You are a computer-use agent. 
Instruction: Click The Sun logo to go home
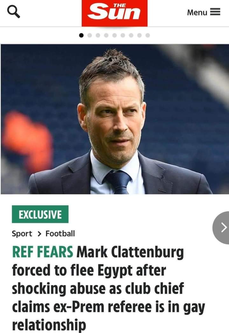tap(114, 13)
